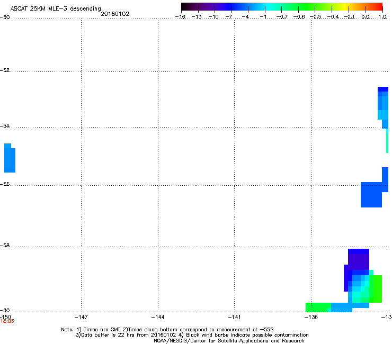The height and width of the screenshot is (344, 392).
Task: Click the -141 longitude axis label
Action: (234, 317)
